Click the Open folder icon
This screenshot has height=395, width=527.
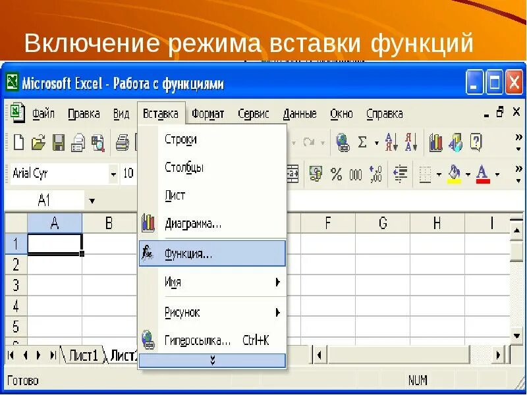click(x=39, y=142)
